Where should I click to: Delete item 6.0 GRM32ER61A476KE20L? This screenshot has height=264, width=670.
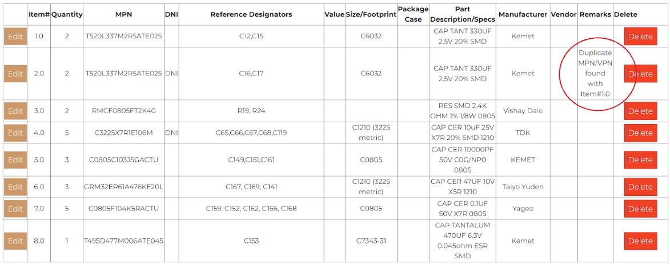click(x=640, y=187)
